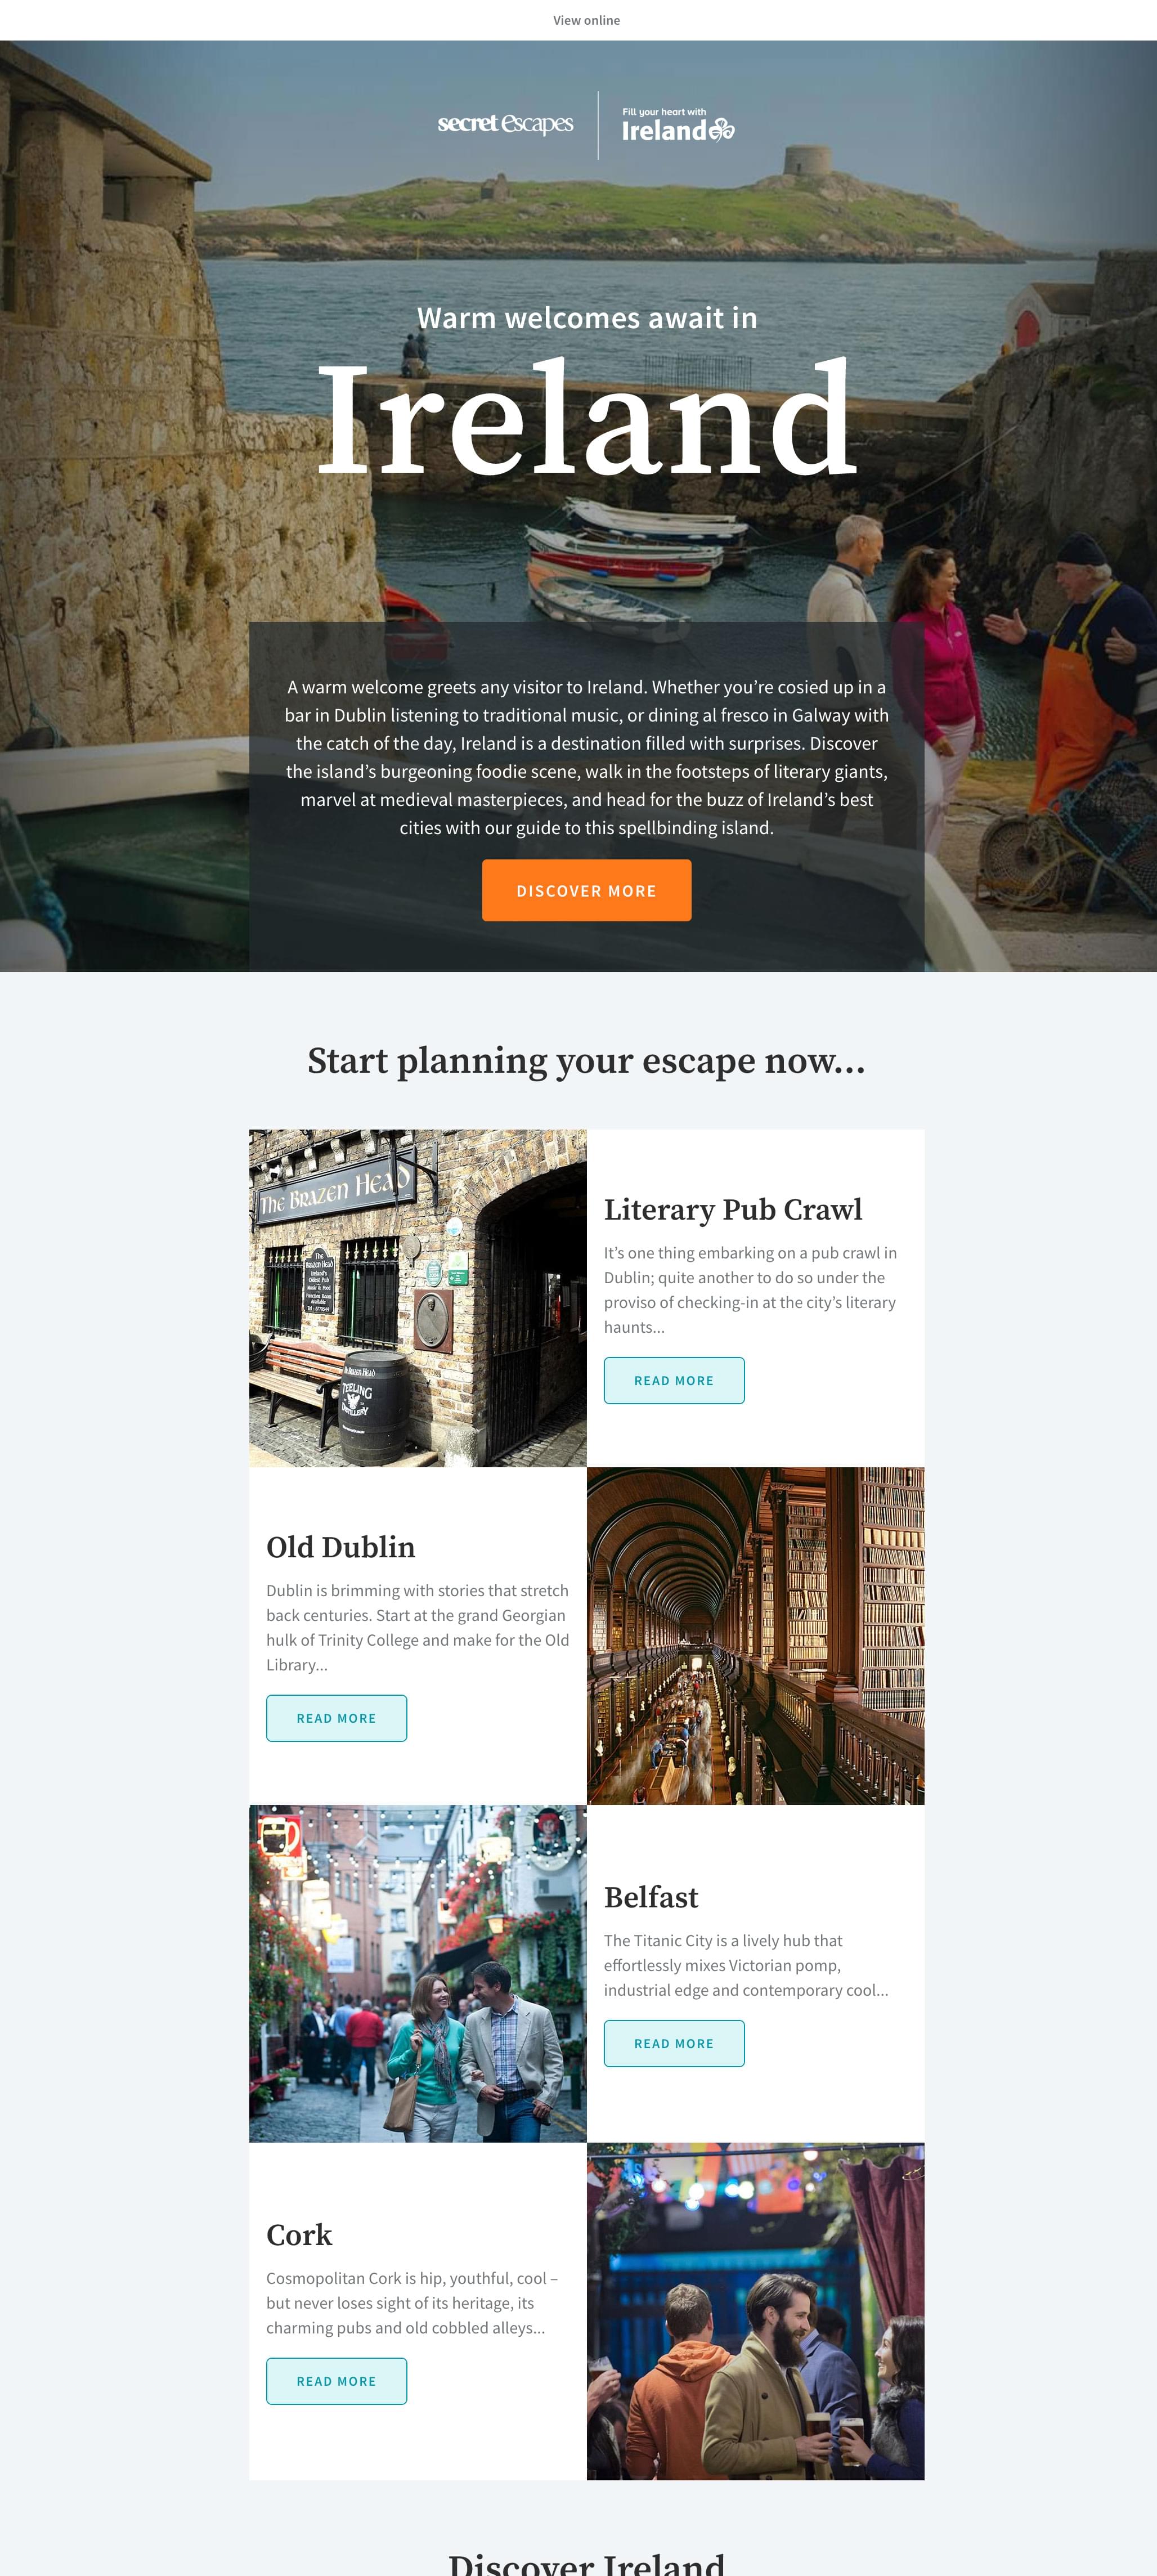Screen dimensions: 1157x2576
Task: Click the Cork pub bearded man photo
Action: [756, 2311]
